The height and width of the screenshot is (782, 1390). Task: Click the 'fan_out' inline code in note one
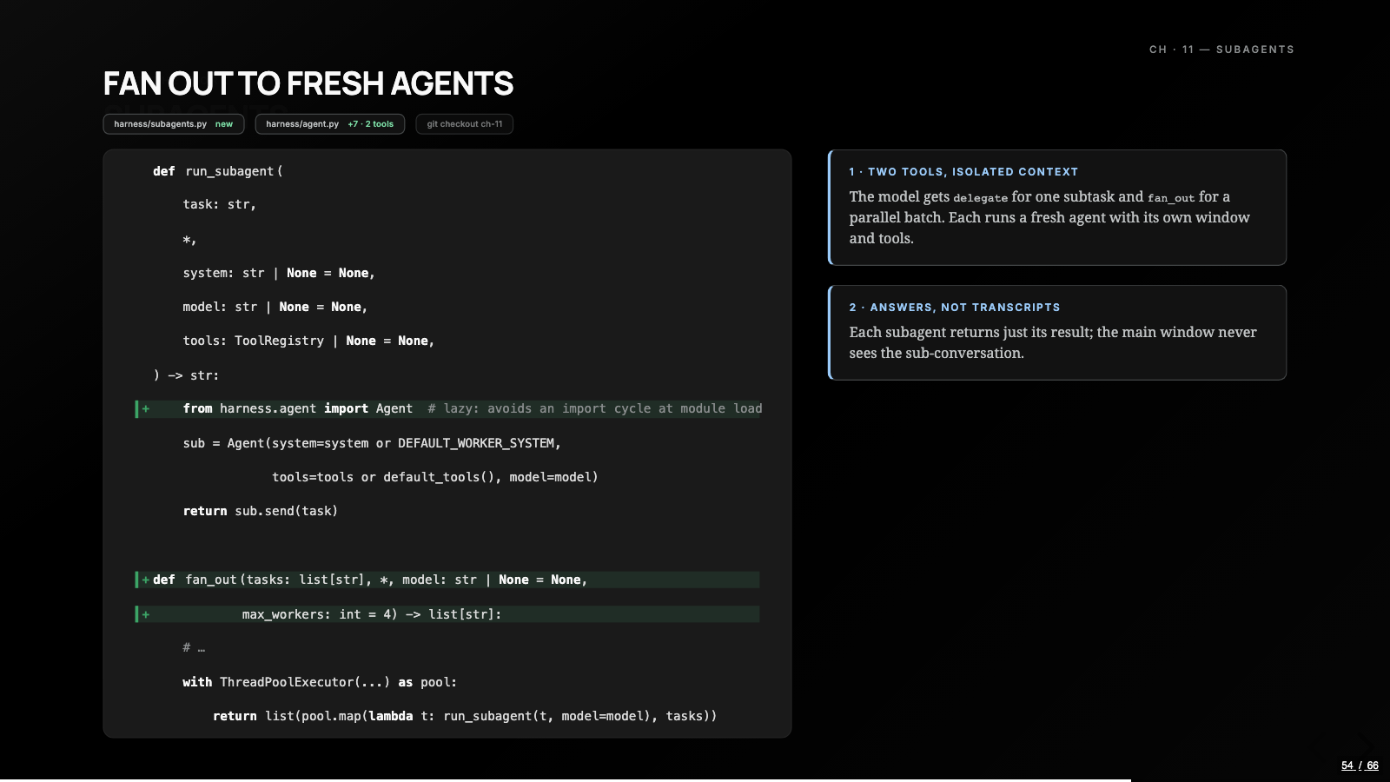point(1171,198)
